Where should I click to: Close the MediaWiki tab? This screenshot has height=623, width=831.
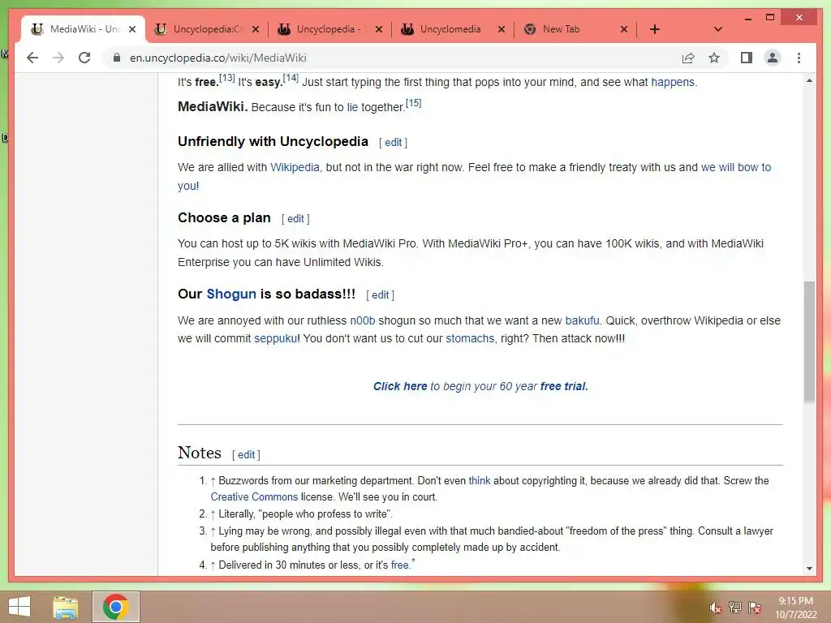tap(132, 29)
